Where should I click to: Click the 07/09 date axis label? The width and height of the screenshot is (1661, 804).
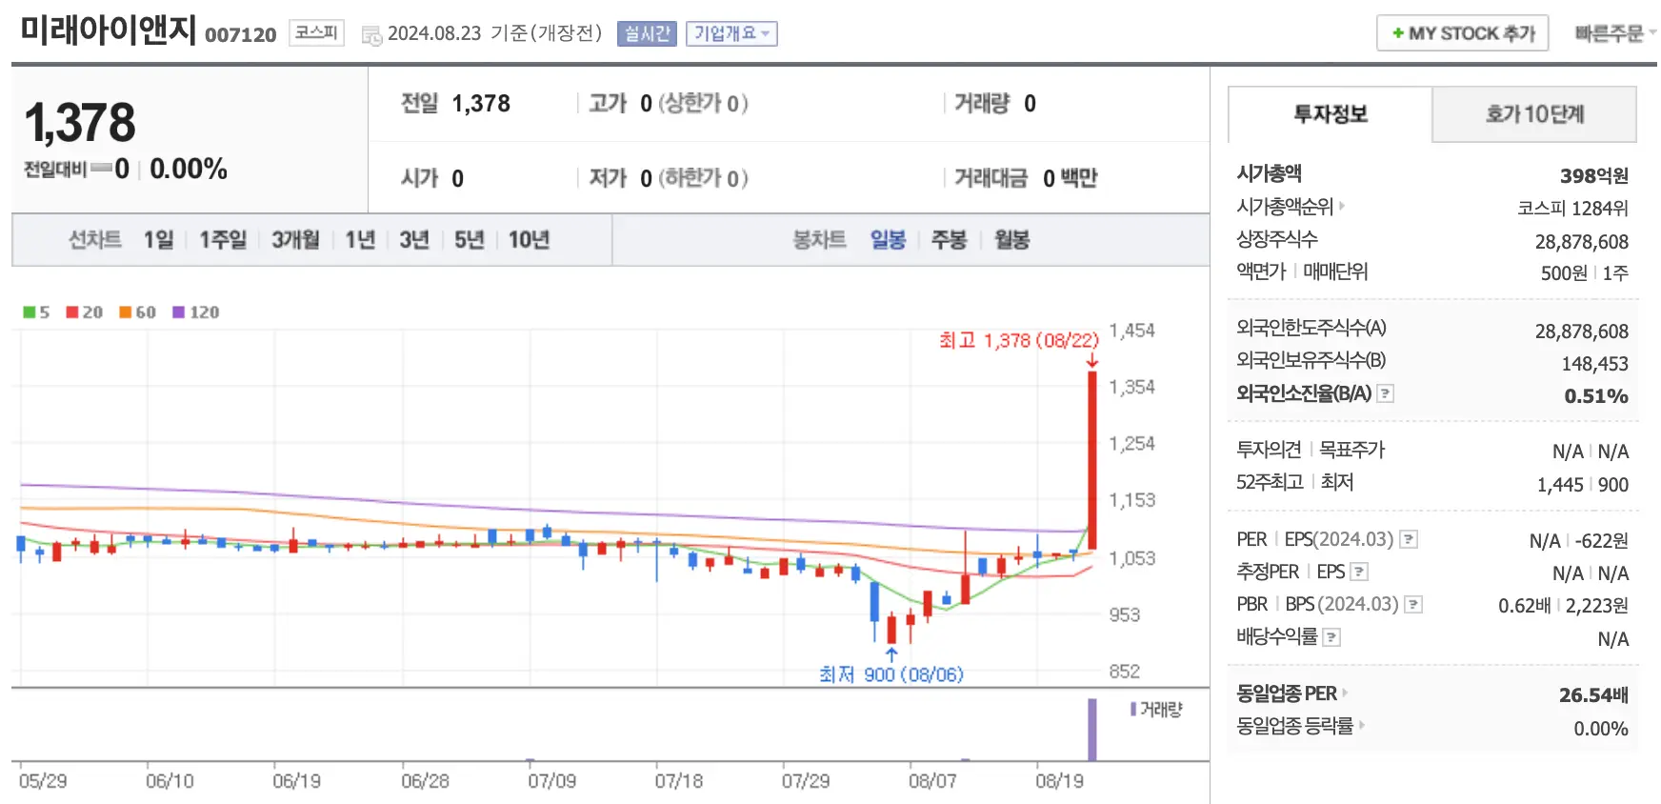coord(551,781)
